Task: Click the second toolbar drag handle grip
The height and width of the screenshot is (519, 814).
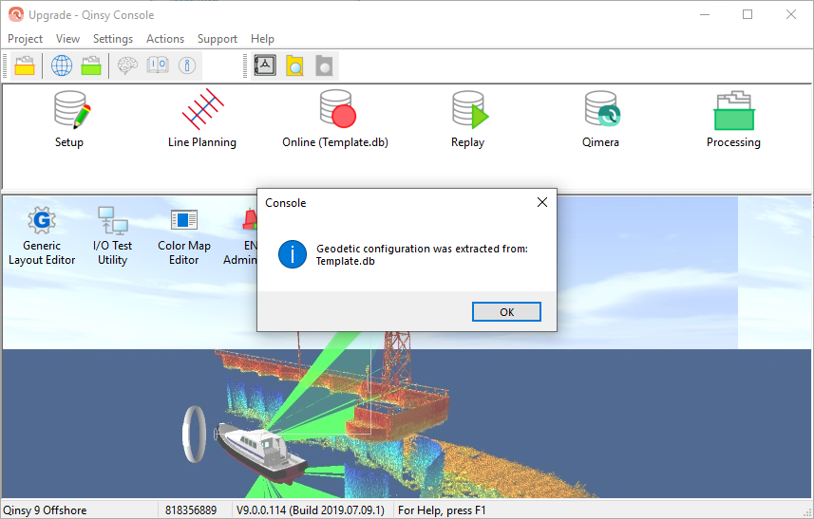Action: point(245,65)
